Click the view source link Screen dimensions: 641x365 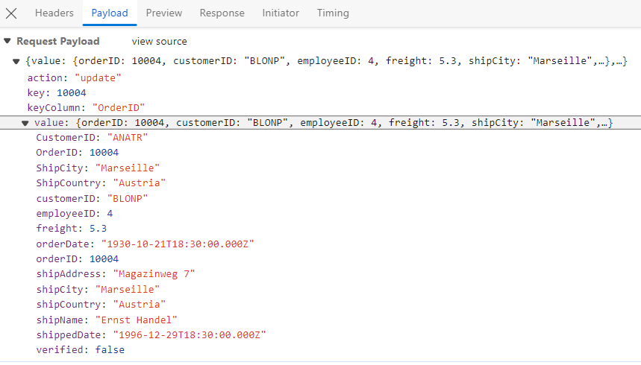click(160, 42)
